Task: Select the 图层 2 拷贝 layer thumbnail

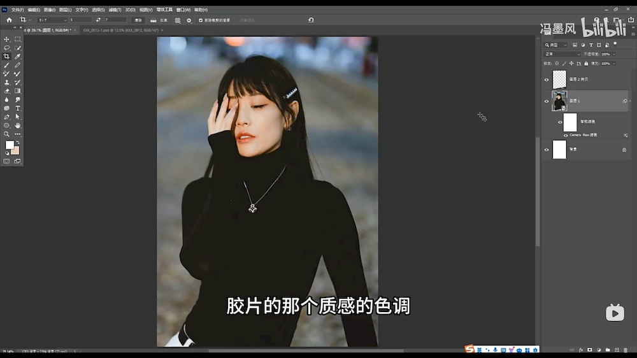Action: click(559, 79)
